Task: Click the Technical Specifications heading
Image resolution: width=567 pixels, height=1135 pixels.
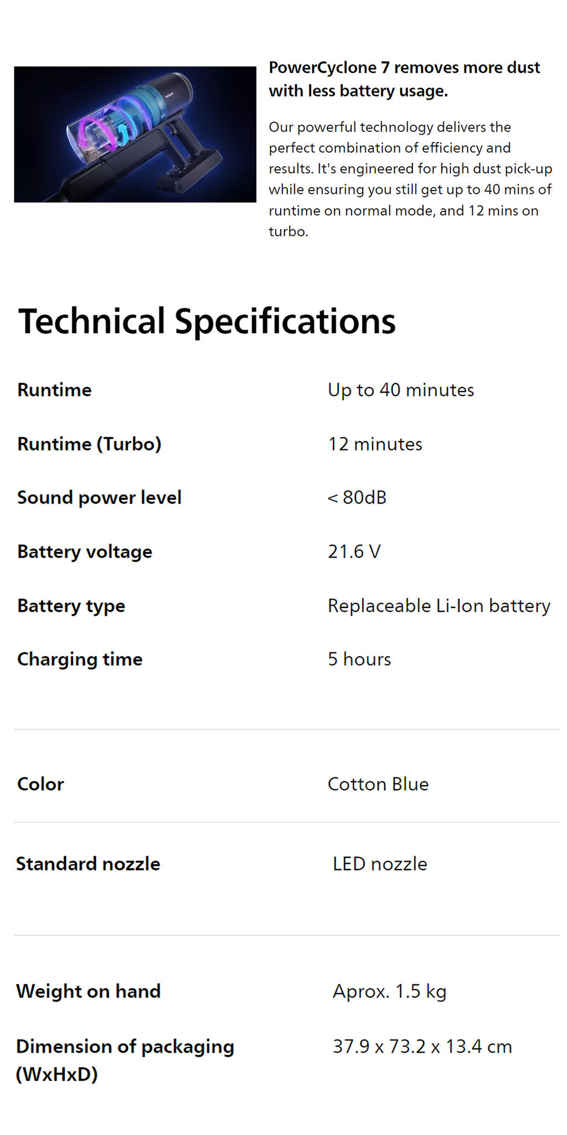Action: (x=207, y=321)
